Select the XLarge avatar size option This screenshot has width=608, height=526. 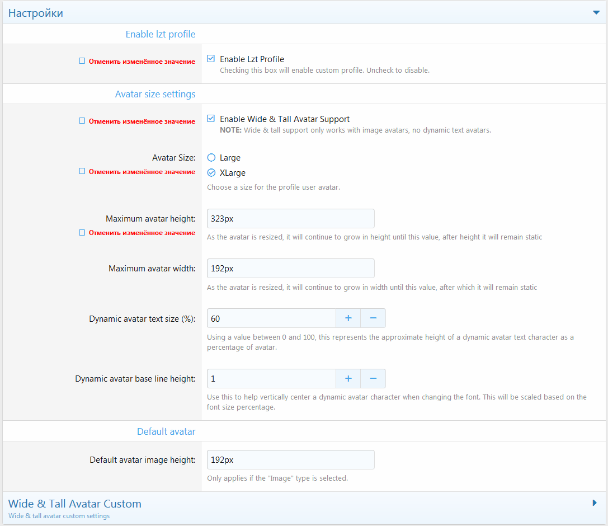pos(211,173)
